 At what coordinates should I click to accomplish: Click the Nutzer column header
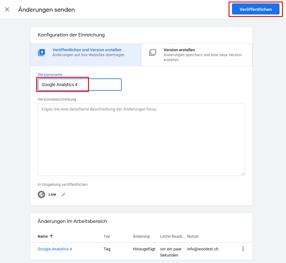click(193, 236)
